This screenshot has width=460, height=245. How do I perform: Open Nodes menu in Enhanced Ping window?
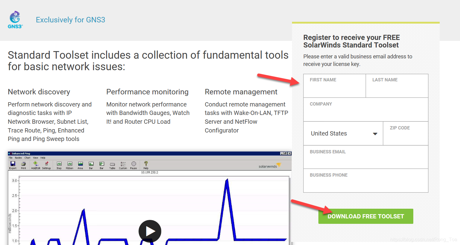tap(18, 158)
